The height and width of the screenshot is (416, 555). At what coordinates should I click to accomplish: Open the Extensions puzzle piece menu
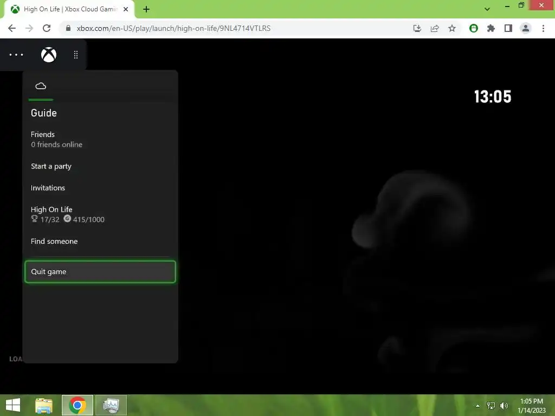coord(491,28)
